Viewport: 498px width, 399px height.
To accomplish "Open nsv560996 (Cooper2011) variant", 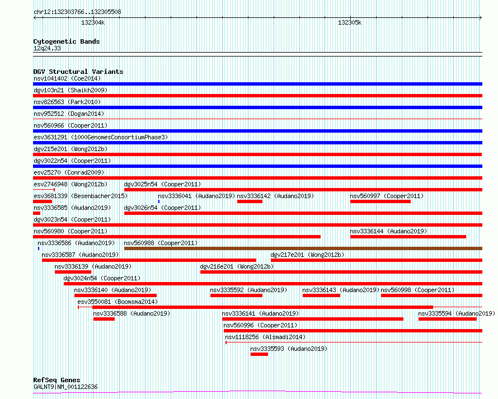I will (260, 325).
